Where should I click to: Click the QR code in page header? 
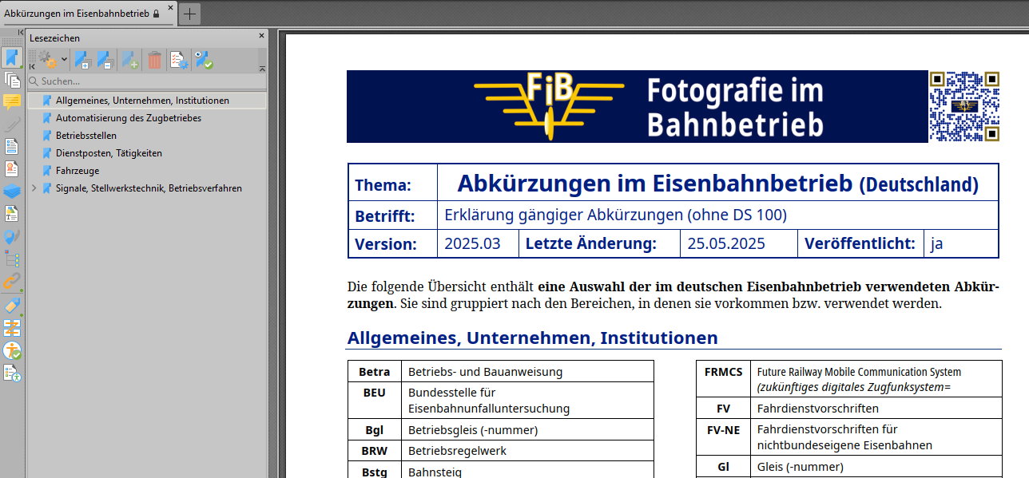click(x=964, y=107)
